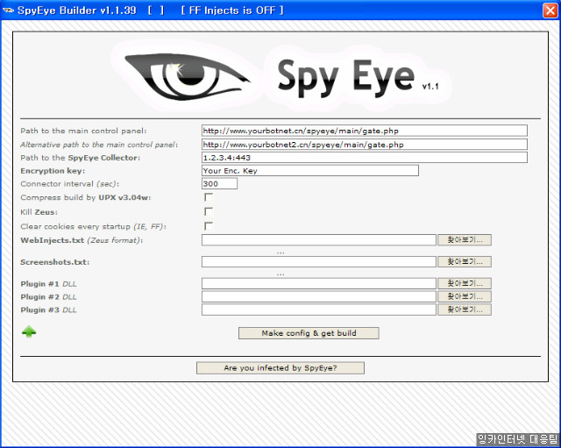Image resolution: width=561 pixels, height=448 pixels.
Task: Browse for the Plugin #3 DLL
Action: point(465,309)
